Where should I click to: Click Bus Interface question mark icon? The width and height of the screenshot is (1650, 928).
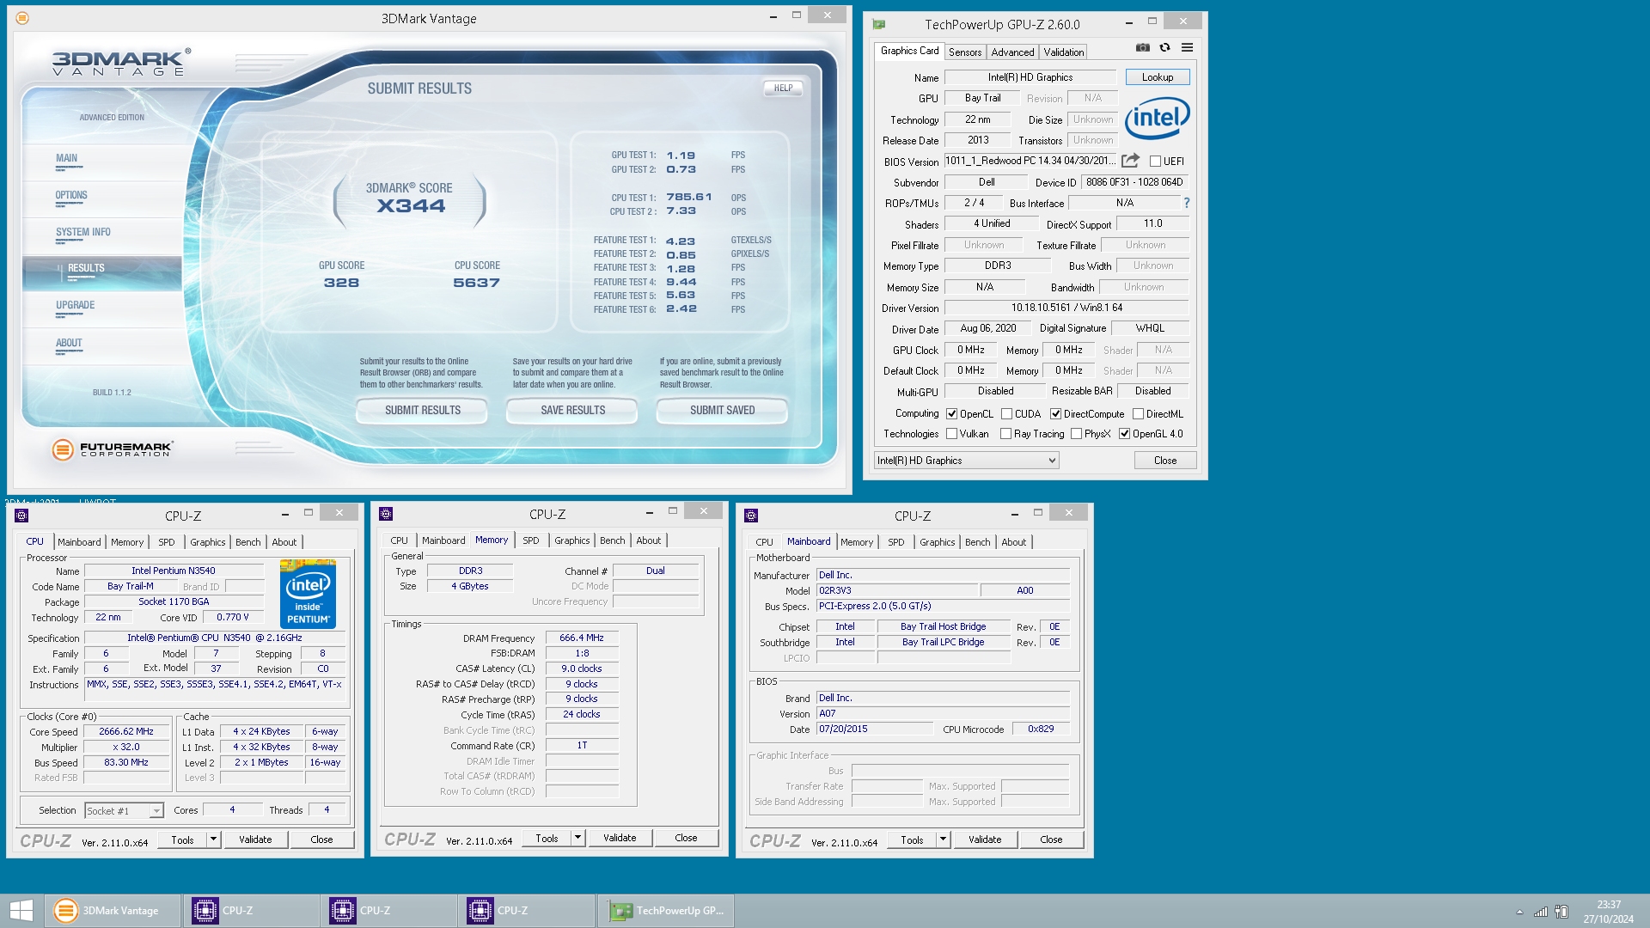[1187, 203]
